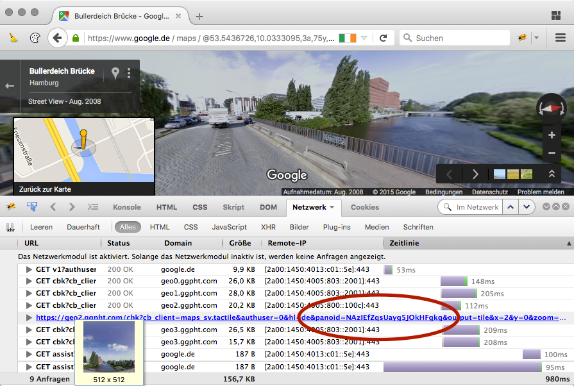
Task: Expand the GET v1?authuser request row
Action: point(29,269)
